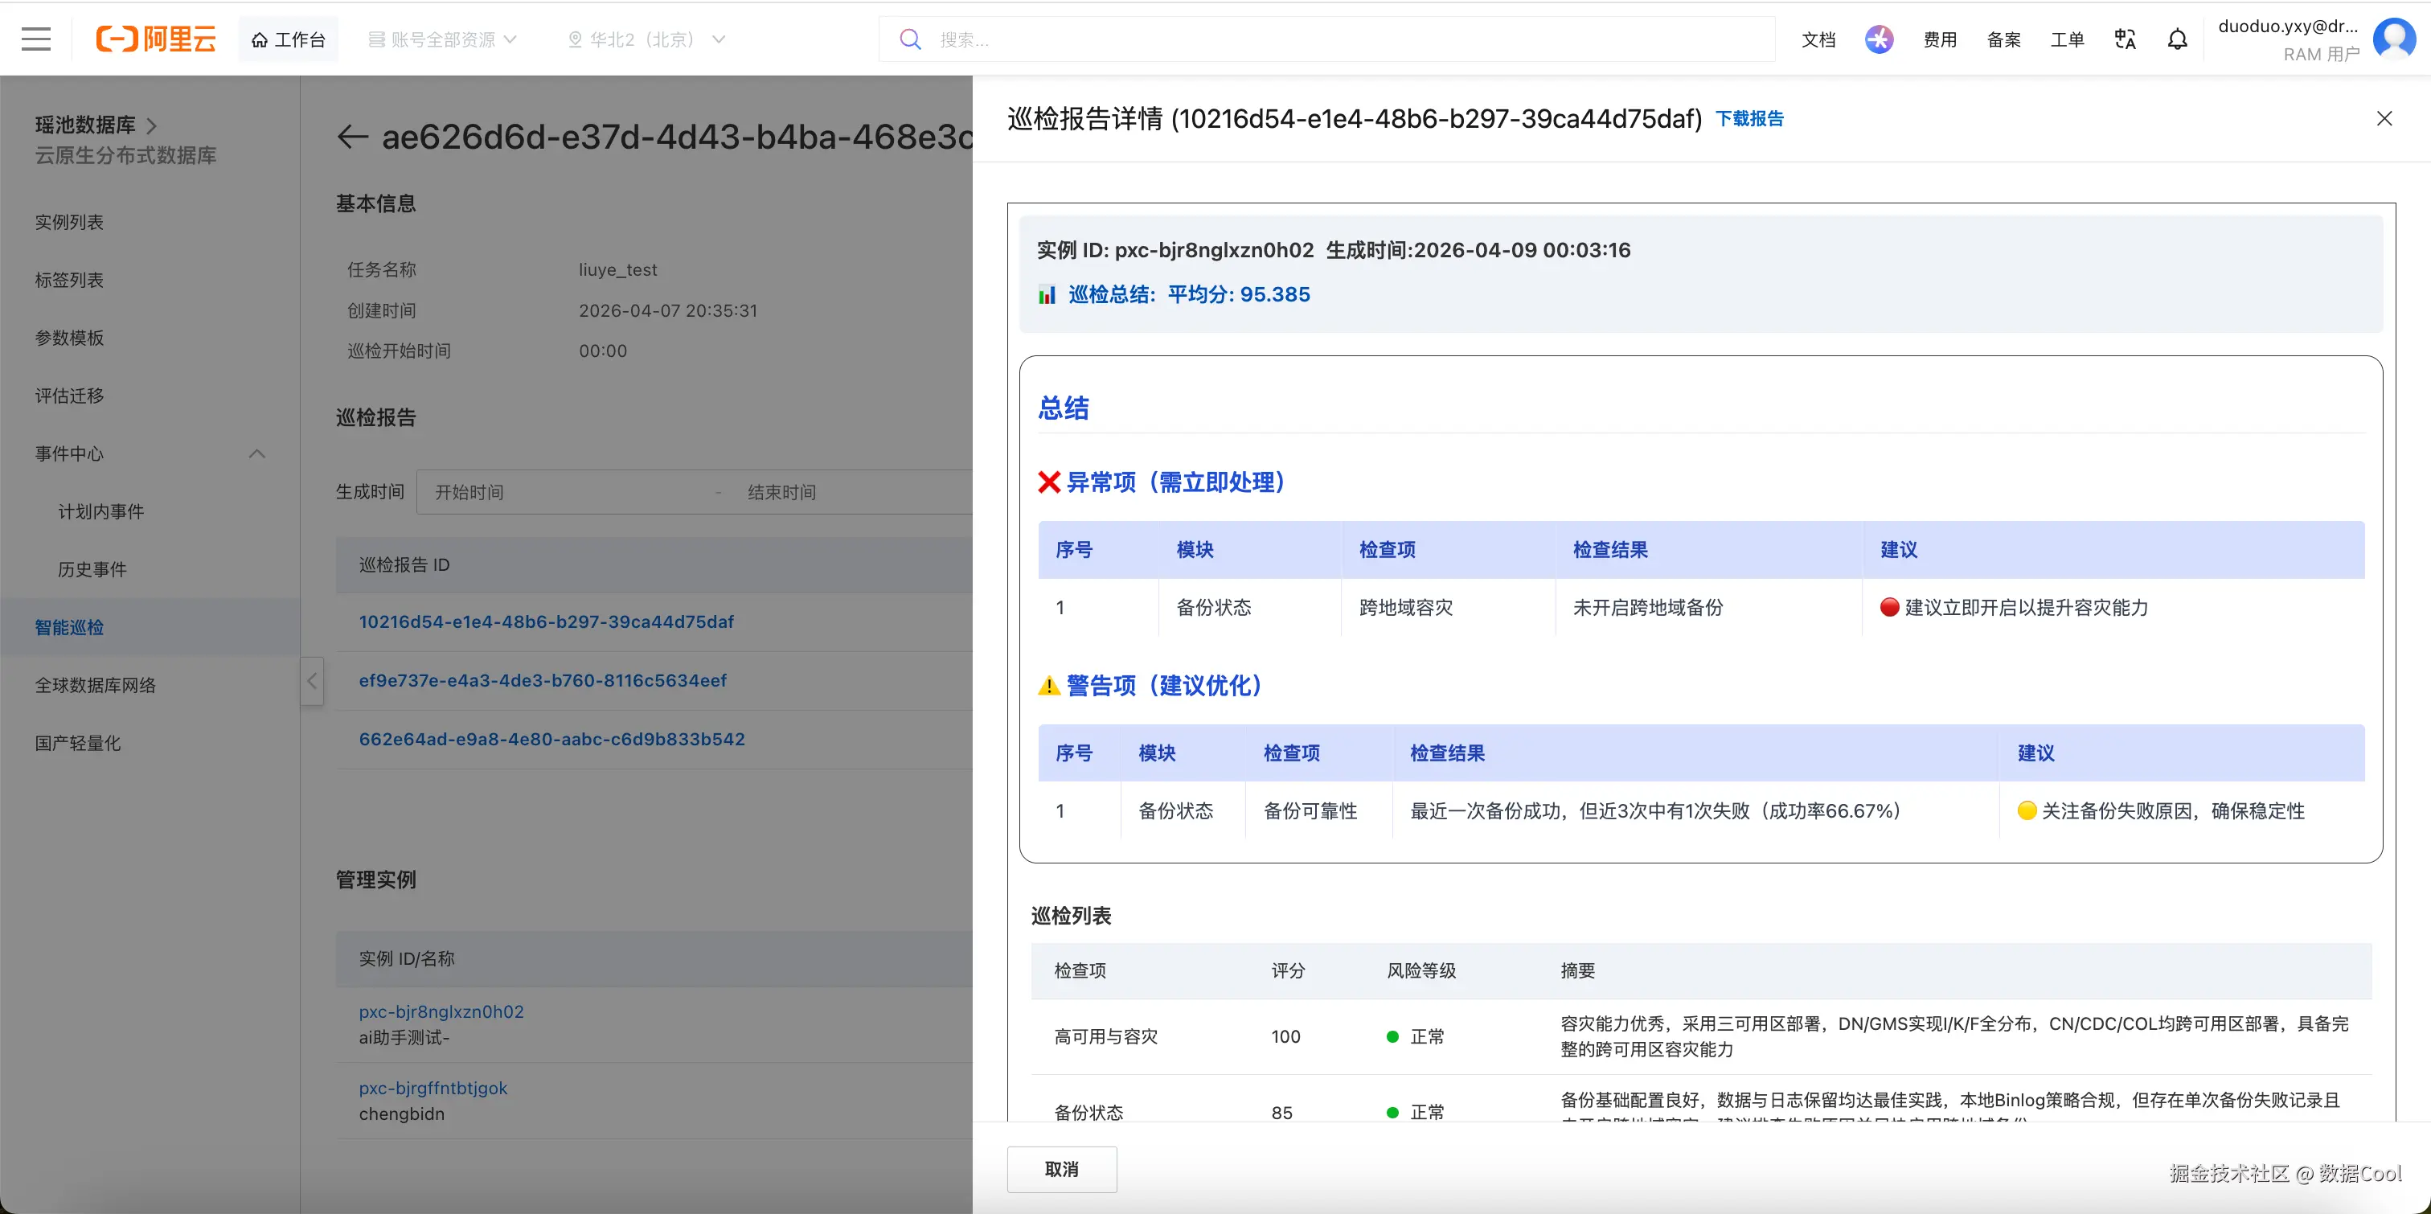Collapse the left sidebar handle

point(313,681)
